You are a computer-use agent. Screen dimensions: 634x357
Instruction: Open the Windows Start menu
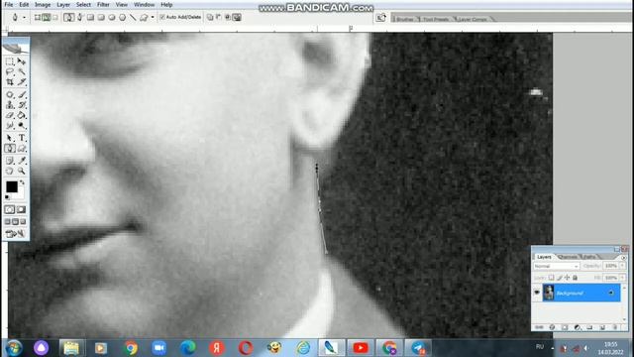coord(13,348)
